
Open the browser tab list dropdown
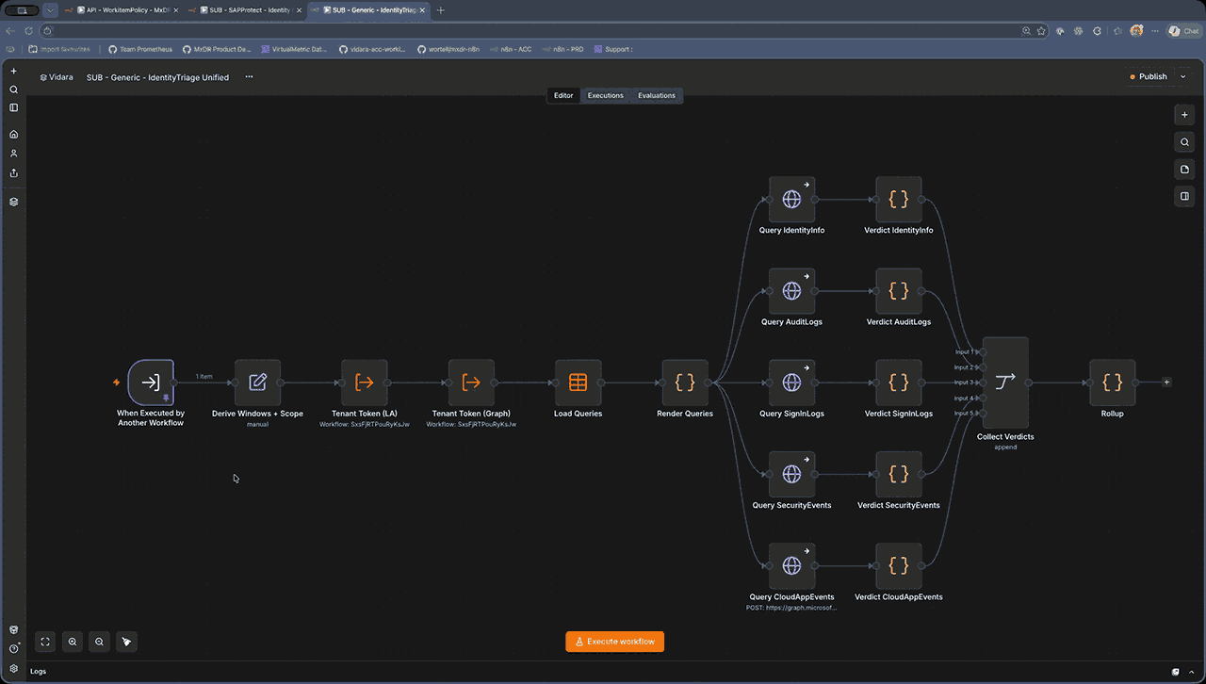pos(50,10)
